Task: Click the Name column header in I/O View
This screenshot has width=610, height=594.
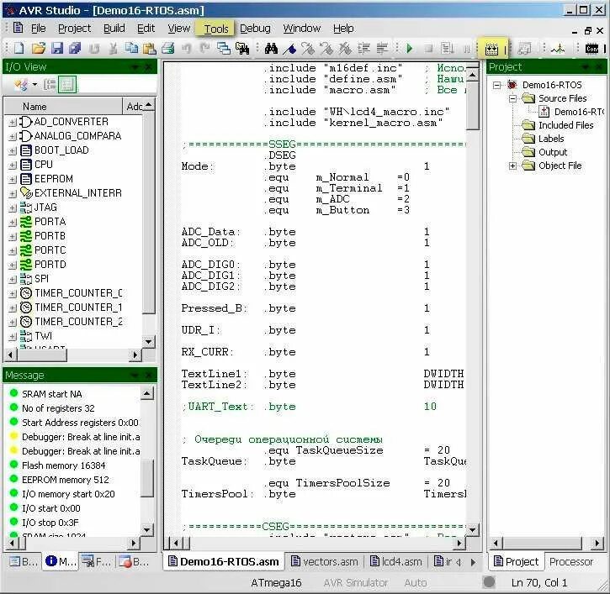Action: click(x=63, y=107)
